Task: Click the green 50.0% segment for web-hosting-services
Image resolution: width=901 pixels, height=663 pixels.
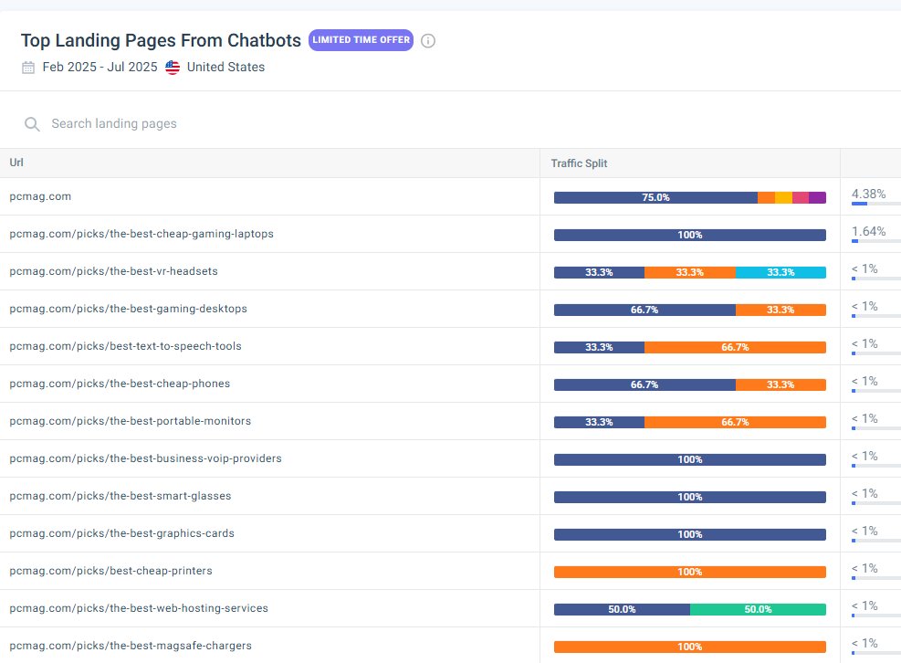Action: [758, 609]
